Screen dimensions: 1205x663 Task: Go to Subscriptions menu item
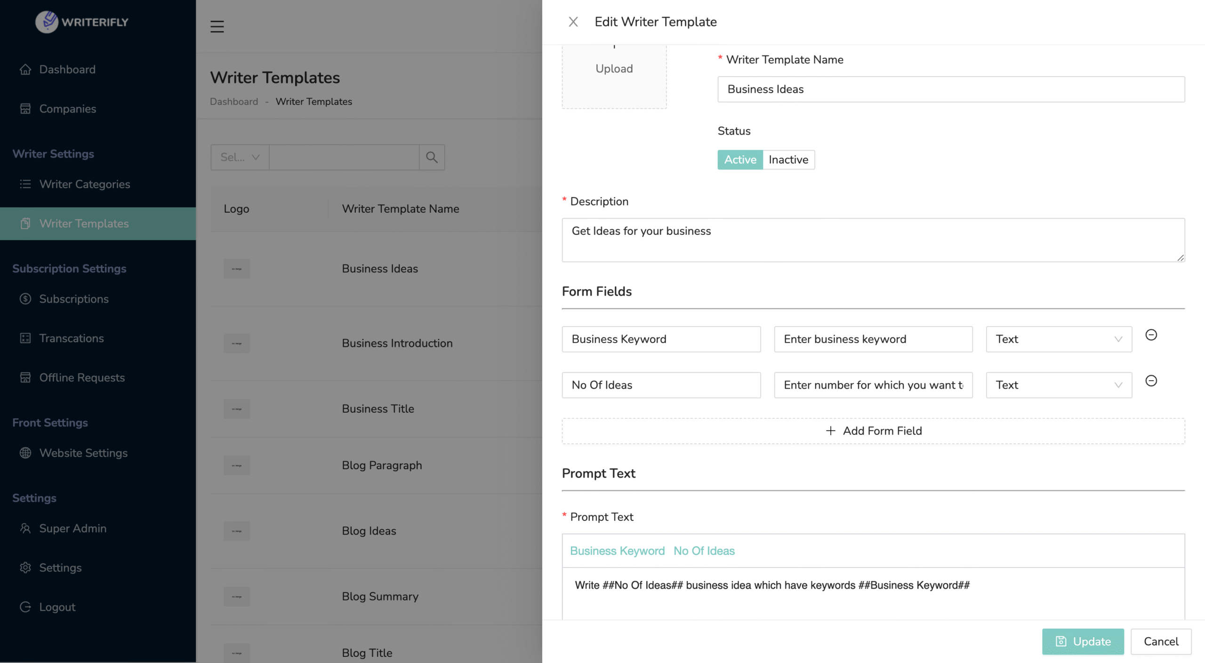(x=74, y=299)
